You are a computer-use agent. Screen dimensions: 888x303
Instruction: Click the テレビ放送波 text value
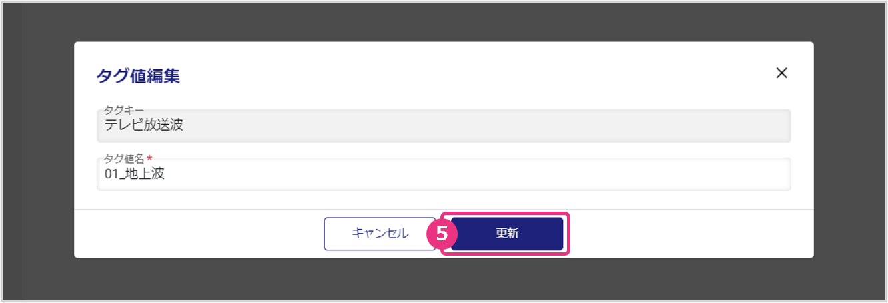[x=143, y=125]
